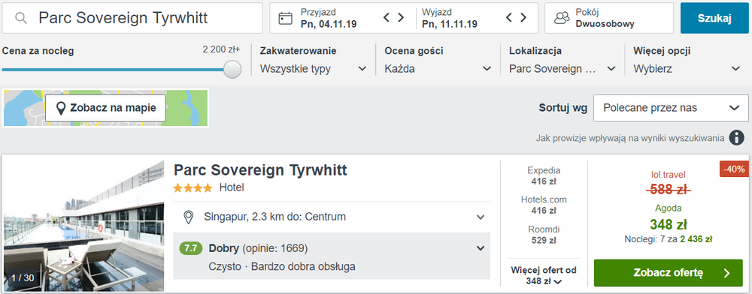This screenshot has width=752, height=294.
Task: Click the room guests people icon
Action: tap(562, 18)
